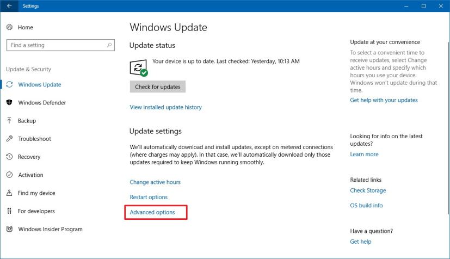This screenshot has width=450, height=259.
Task: Click the Update settings heading
Action: point(155,131)
